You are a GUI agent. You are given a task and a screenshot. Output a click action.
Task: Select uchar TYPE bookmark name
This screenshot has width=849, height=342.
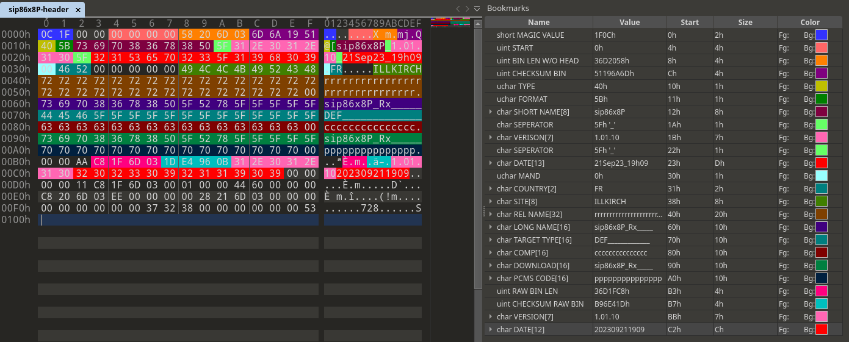point(517,86)
